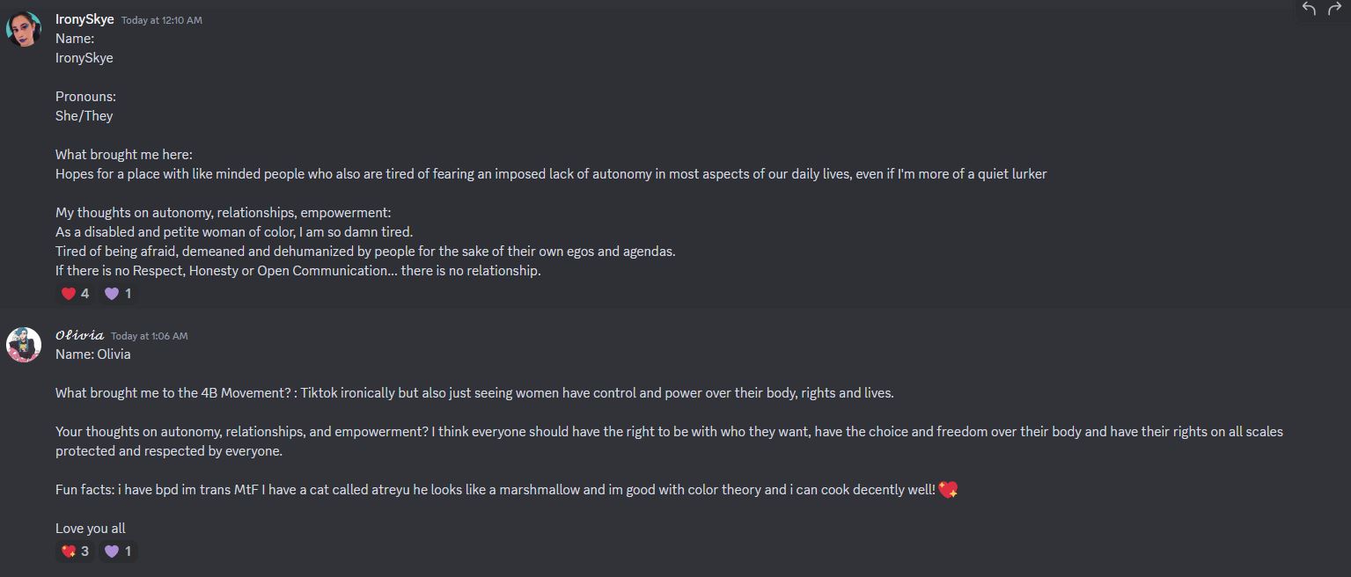
Task: Click the 'She/They' pronouns text
Action: pos(84,116)
